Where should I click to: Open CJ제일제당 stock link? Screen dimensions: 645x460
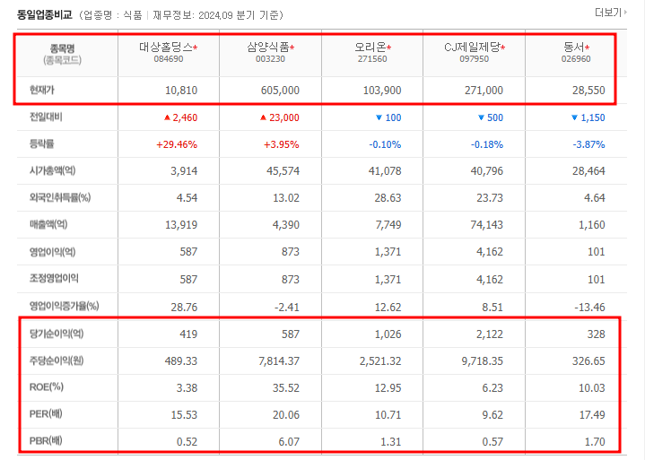coord(472,47)
